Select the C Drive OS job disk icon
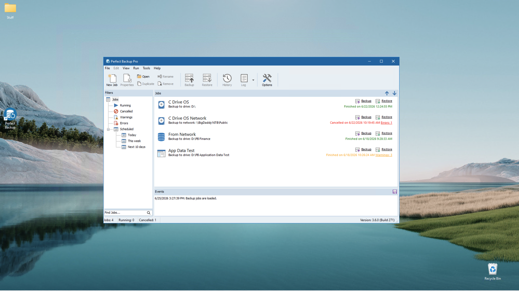The height and width of the screenshot is (291, 519). tap(161, 104)
